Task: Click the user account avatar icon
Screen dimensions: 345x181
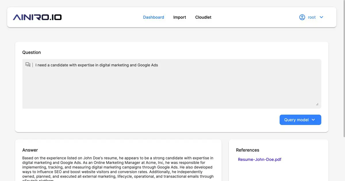Action: coord(302,17)
